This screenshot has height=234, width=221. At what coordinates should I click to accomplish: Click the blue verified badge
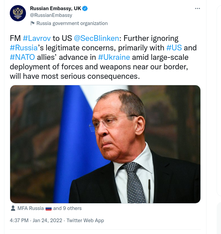85,8
